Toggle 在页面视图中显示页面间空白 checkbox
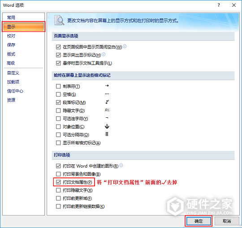This screenshot has width=242, height=228. [58, 47]
